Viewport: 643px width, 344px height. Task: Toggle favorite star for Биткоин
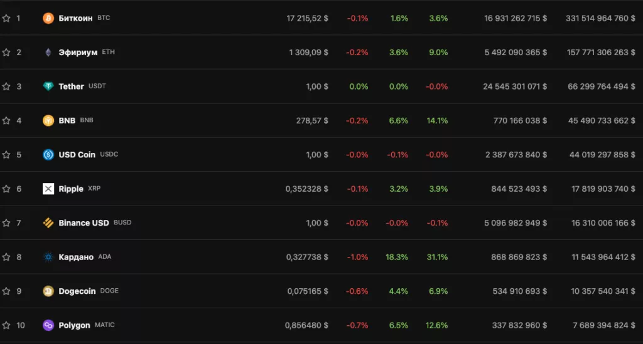[6, 18]
